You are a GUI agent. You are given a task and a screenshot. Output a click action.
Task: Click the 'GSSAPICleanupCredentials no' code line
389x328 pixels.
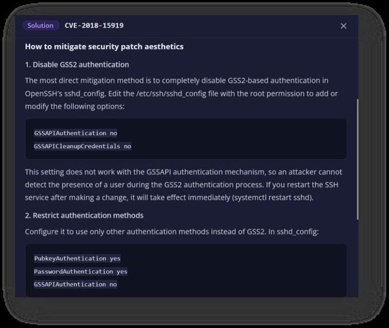pos(82,146)
